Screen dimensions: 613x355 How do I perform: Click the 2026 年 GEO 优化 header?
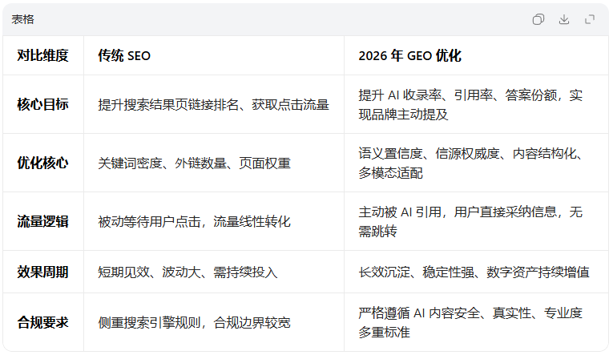coord(409,56)
